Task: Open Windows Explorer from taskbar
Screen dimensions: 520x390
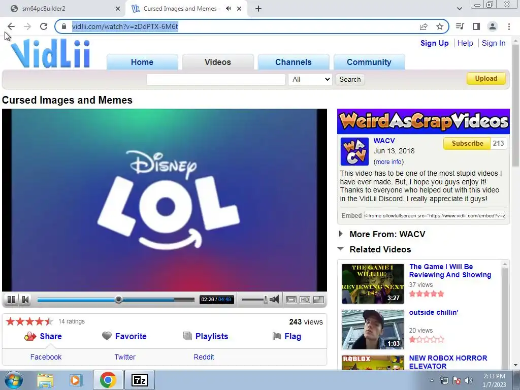Action: [45, 380]
